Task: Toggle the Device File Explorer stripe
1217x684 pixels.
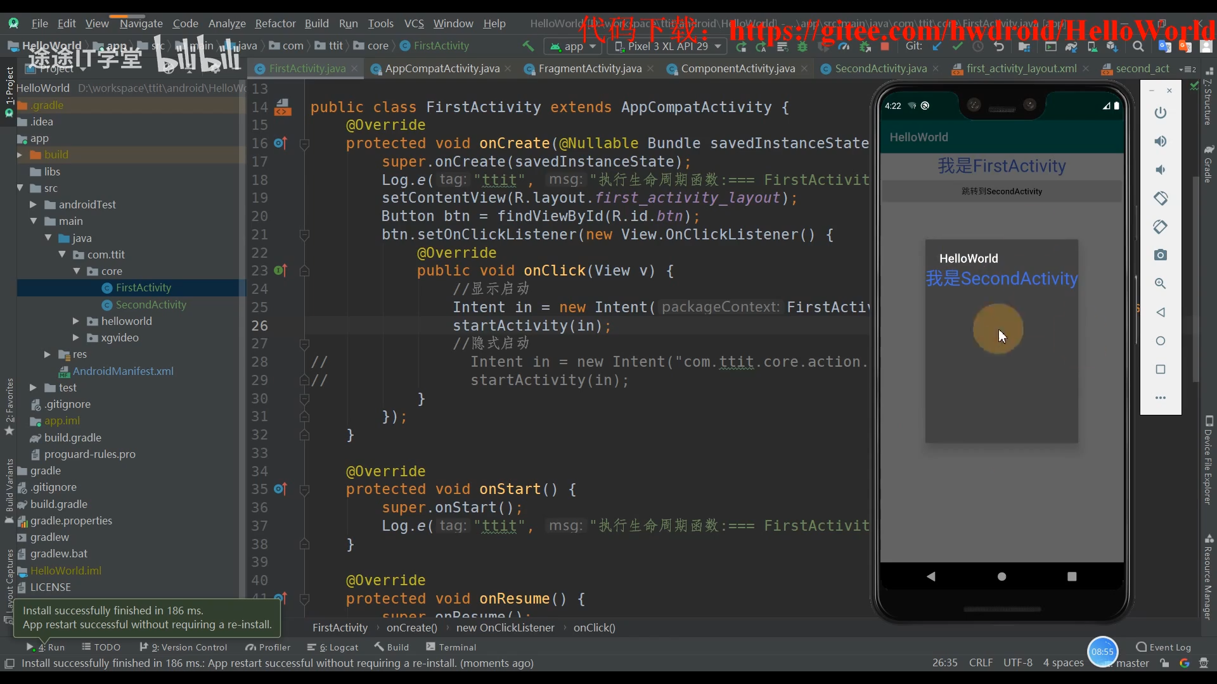Action: (1208, 460)
